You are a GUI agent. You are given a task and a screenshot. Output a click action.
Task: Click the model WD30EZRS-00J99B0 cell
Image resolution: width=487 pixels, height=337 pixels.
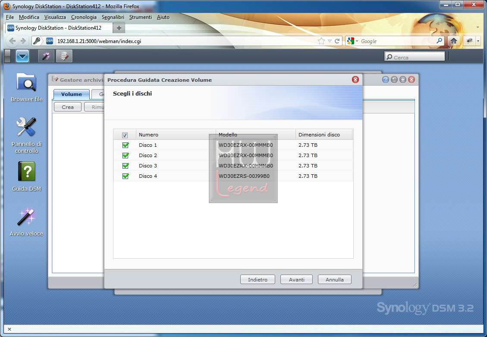coord(244,176)
